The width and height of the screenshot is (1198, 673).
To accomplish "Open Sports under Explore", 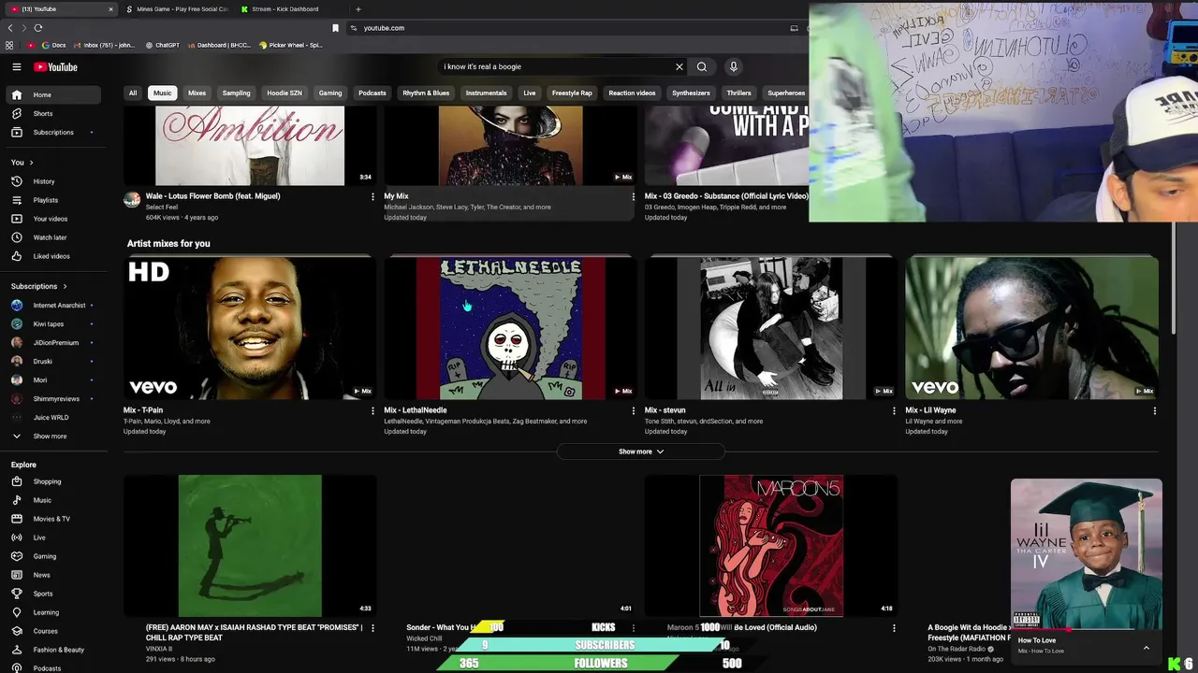I will tap(54, 594).
